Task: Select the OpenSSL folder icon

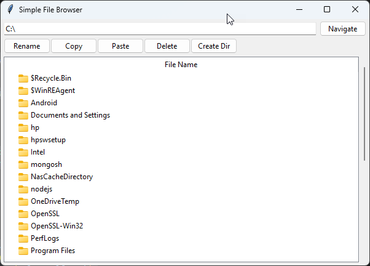Action: (x=23, y=214)
